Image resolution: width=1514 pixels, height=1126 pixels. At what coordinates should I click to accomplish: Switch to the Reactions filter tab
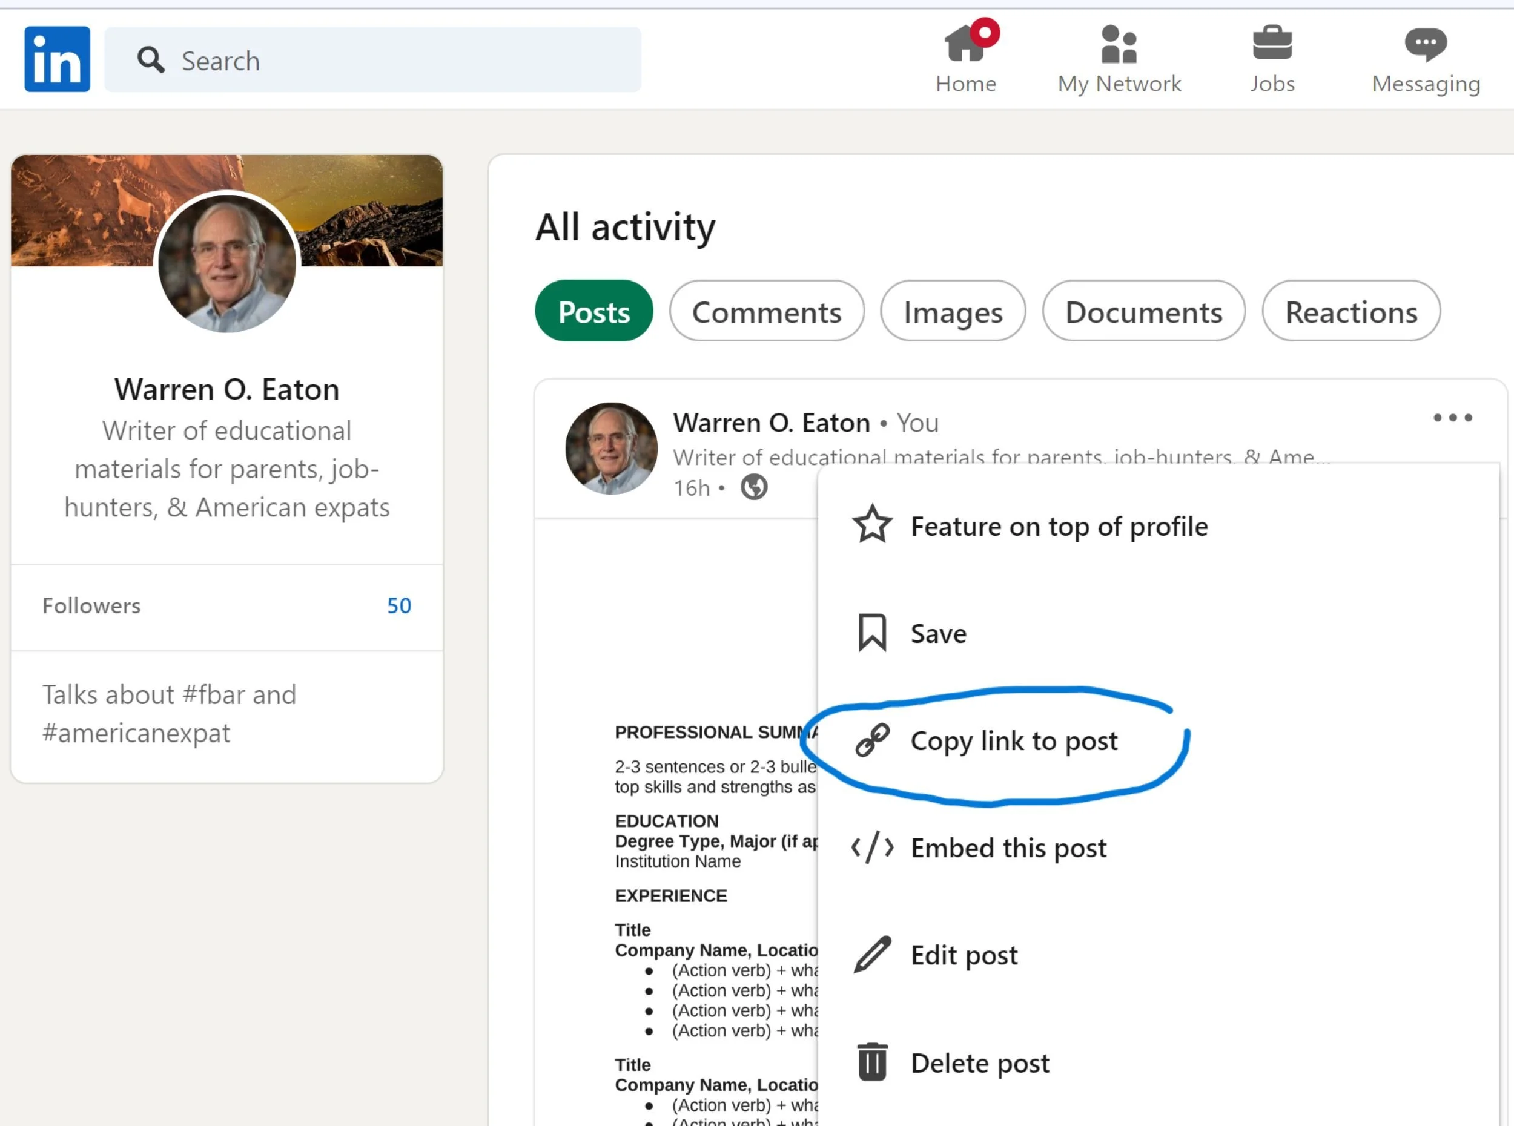point(1350,312)
